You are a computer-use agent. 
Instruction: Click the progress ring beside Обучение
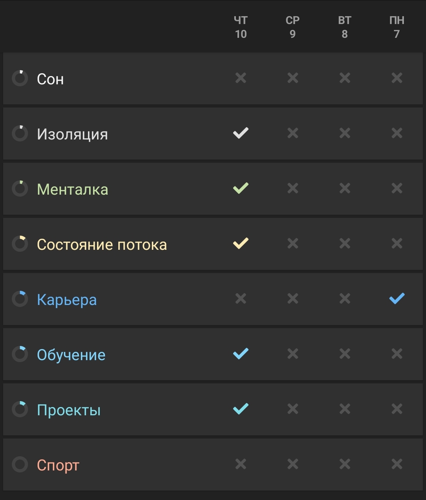tap(20, 354)
